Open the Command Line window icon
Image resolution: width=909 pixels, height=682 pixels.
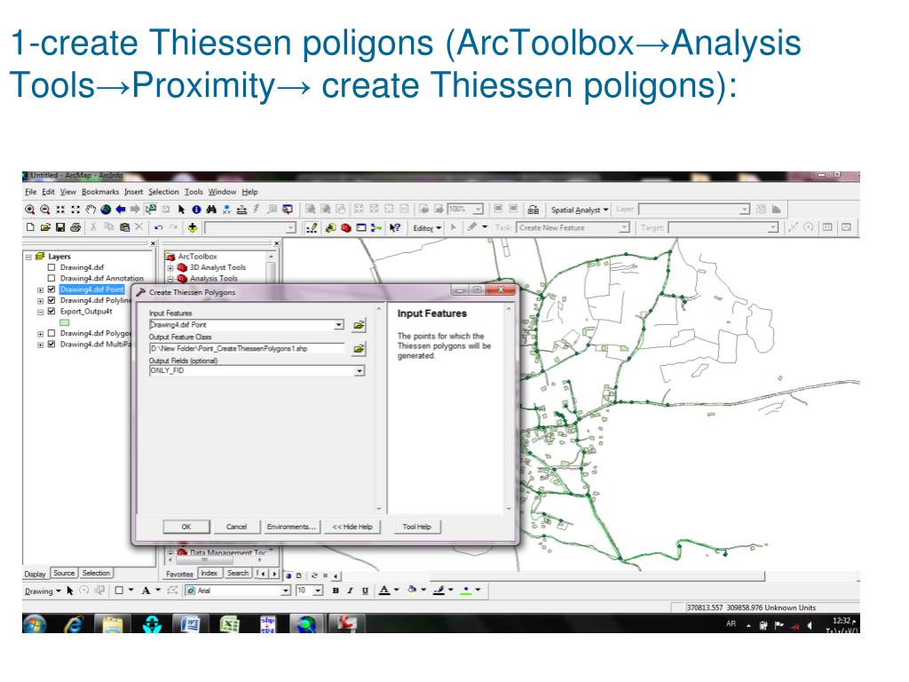click(361, 227)
